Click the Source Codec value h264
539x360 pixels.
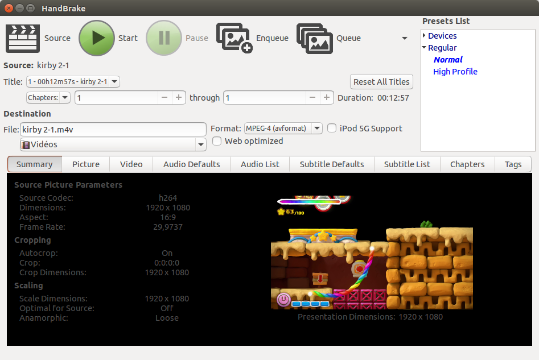pos(168,198)
